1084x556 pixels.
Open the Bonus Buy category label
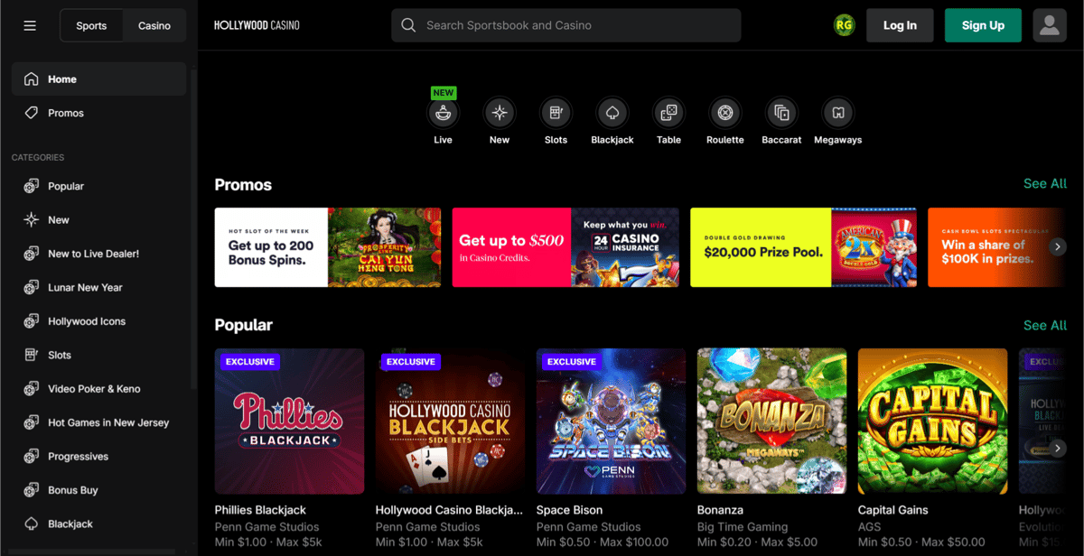73,490
